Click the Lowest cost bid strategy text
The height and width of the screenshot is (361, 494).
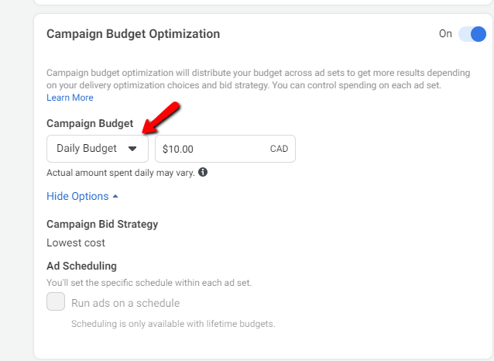click(x=76, y=242)
